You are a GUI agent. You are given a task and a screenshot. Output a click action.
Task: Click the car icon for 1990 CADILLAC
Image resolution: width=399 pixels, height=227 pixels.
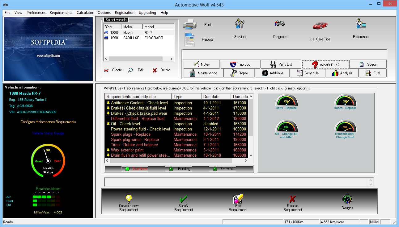click(x=106, y=38)
